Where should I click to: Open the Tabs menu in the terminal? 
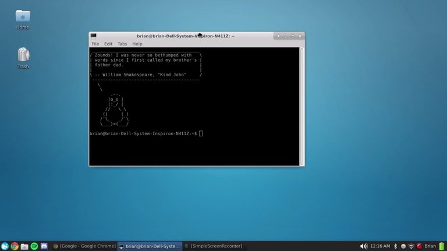point(122,44)
